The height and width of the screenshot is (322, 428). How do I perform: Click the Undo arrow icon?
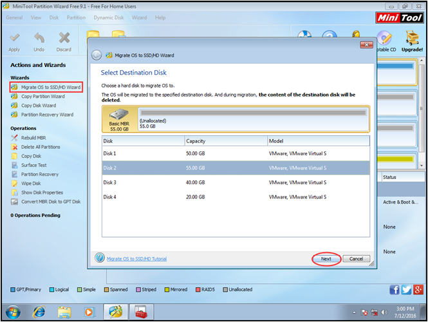pos(39,38)
